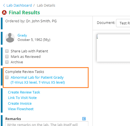This screenshot has width=130, height=126.
Task: Click the back chevron beside Lab Dashboard
Action: coord(4,5)
